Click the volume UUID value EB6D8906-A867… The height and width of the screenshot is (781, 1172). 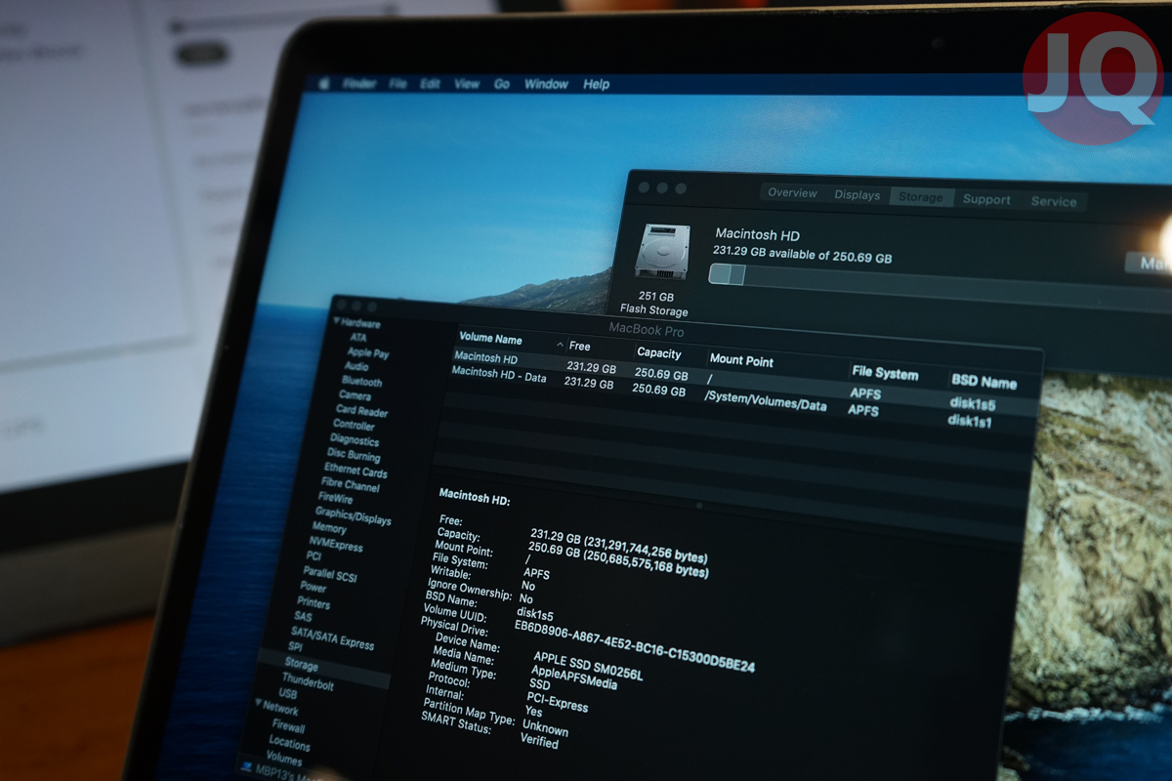pos(635,646)
